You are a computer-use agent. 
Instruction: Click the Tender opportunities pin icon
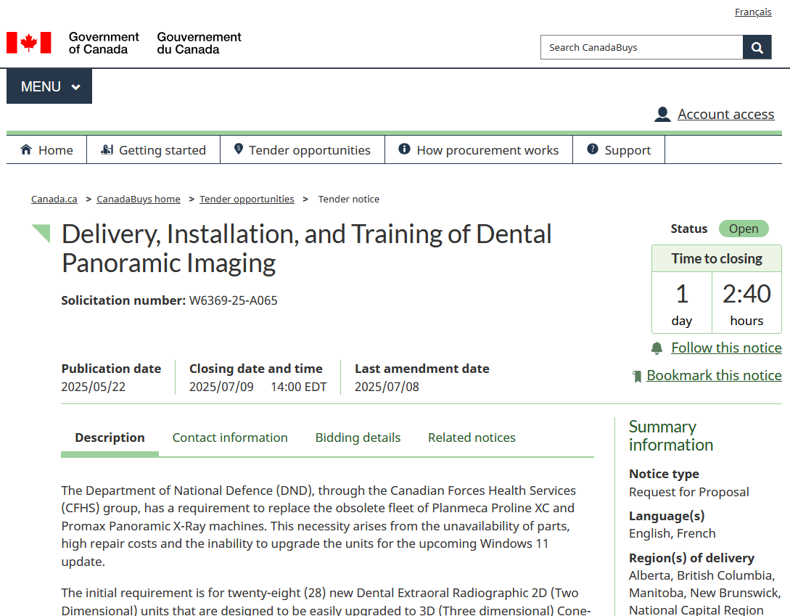click(x=239, y=149)
